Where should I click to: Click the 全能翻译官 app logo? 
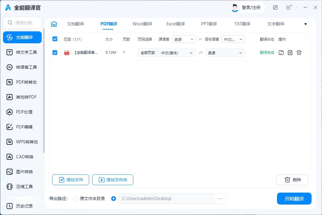click(8, 7)
